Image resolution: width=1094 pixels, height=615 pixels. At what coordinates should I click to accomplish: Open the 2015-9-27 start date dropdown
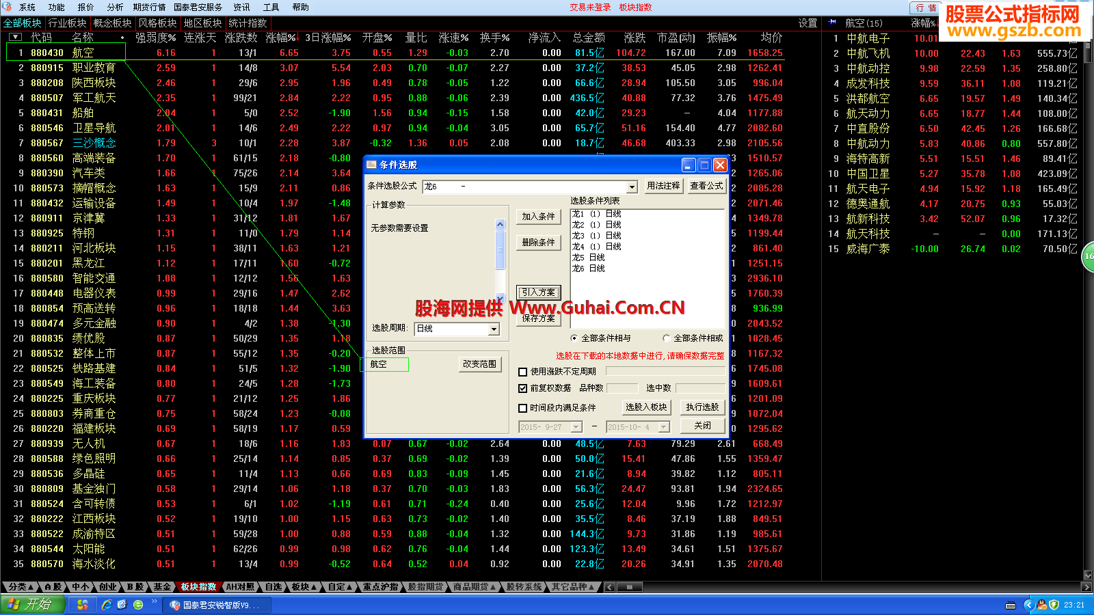(576, 427)
